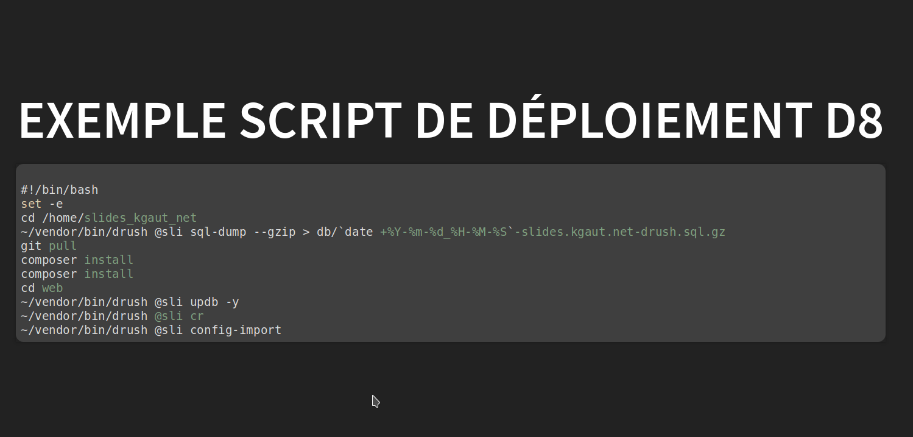Click the slides_kgaut_net directory name

[x=140, y=218]
